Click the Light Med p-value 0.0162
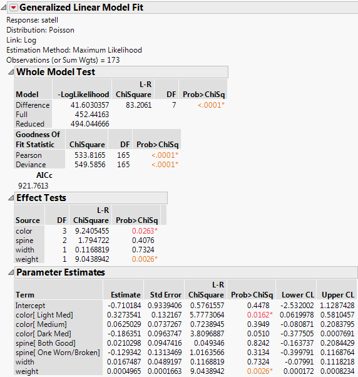The image size is (358, 377). (x=260, y=315)
